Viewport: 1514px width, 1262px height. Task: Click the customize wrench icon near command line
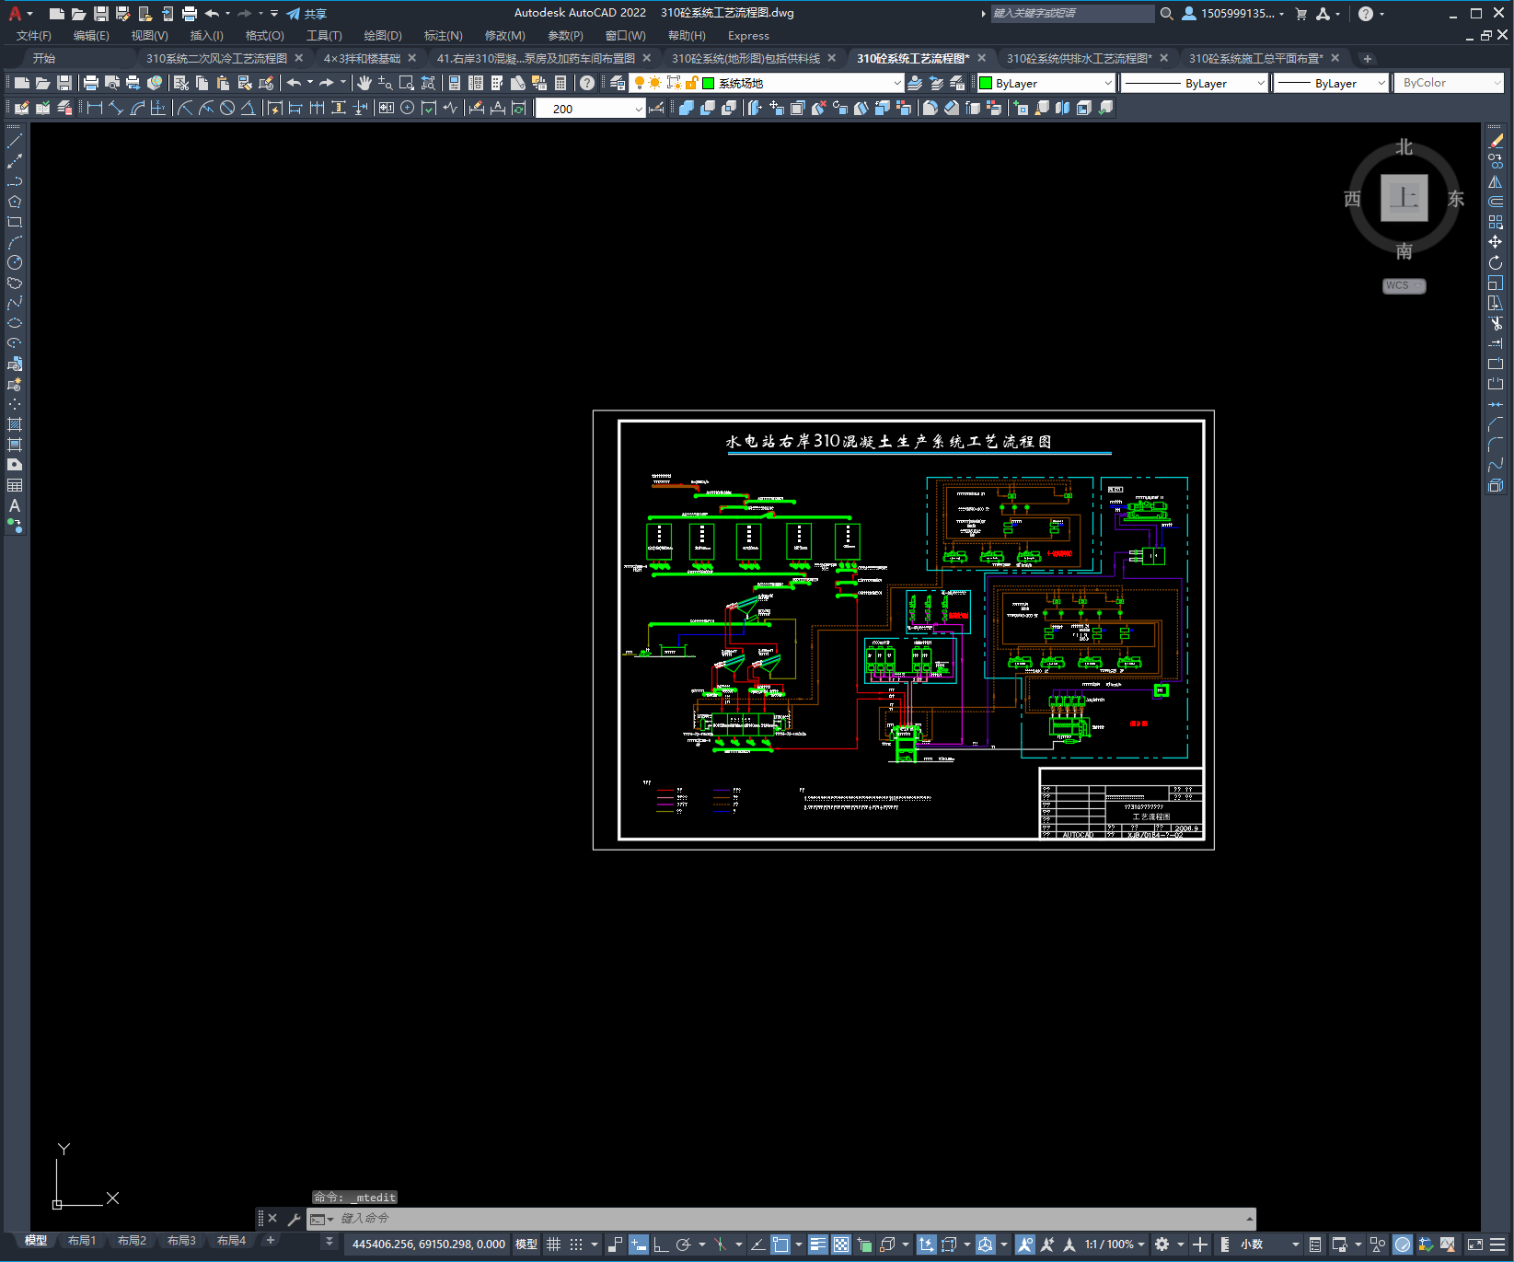click(x=295, y=1219)
